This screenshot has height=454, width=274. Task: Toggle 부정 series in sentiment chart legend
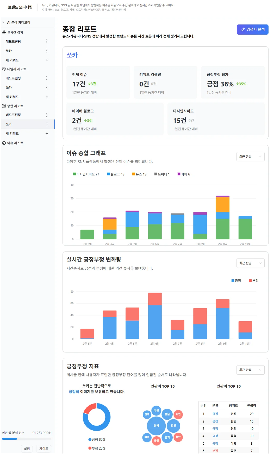pyautogui.click(x=253, y=281)
